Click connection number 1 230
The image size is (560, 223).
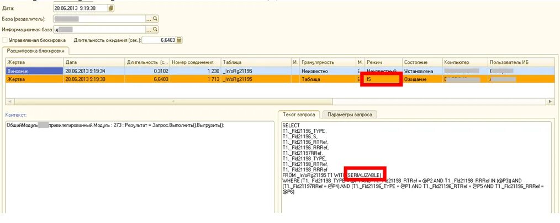click(195, 71)
